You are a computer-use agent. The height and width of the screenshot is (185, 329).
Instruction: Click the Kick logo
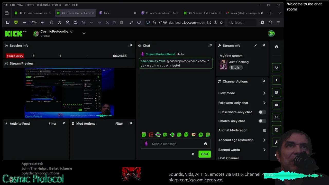pos(15,34)
